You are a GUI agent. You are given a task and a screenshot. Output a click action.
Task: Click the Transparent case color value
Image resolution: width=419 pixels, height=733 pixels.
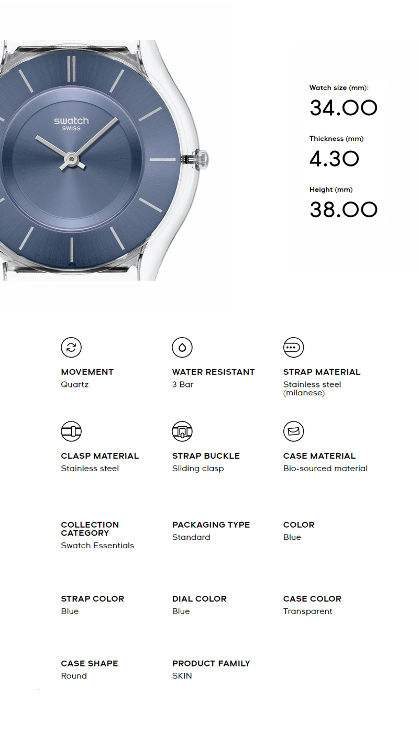pos(308,612)
